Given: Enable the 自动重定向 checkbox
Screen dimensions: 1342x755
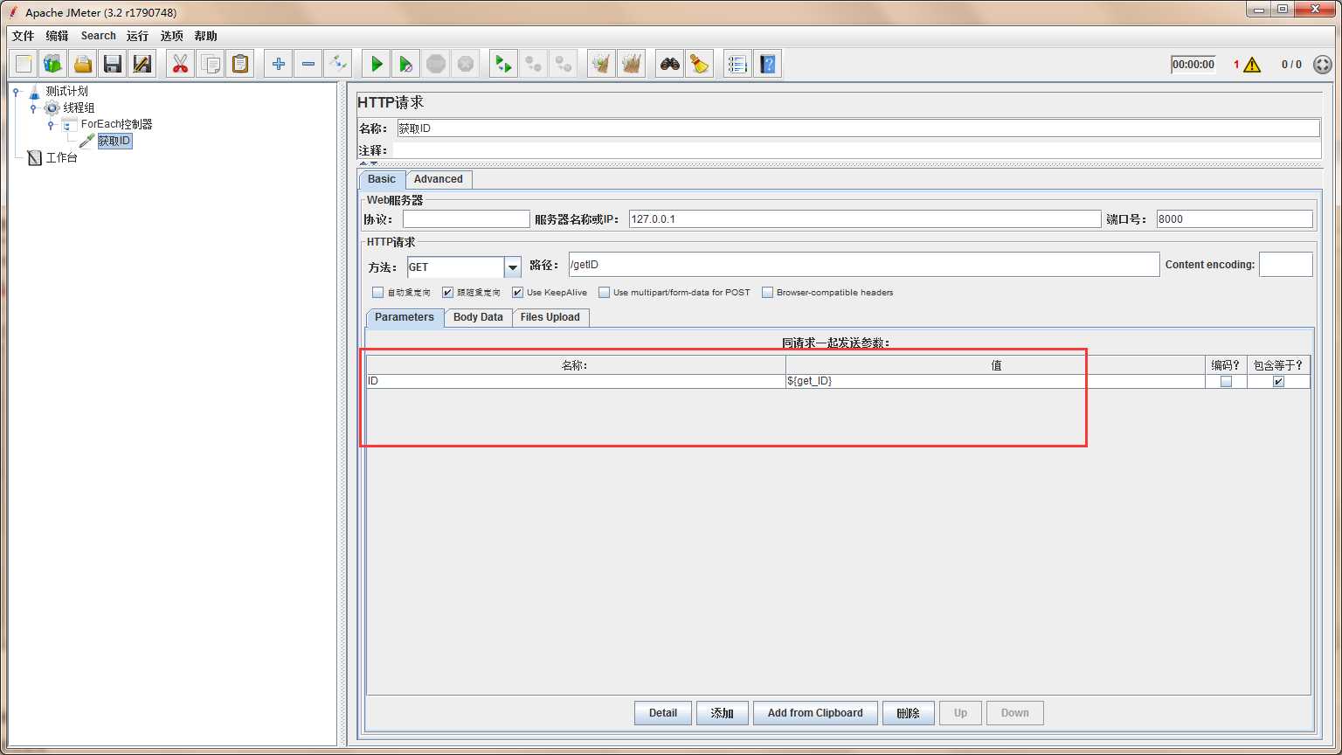Looking at the screenshot, I should tap(377, 293).
